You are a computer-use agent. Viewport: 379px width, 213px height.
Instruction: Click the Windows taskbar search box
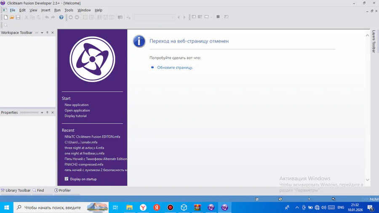(61, 208)
